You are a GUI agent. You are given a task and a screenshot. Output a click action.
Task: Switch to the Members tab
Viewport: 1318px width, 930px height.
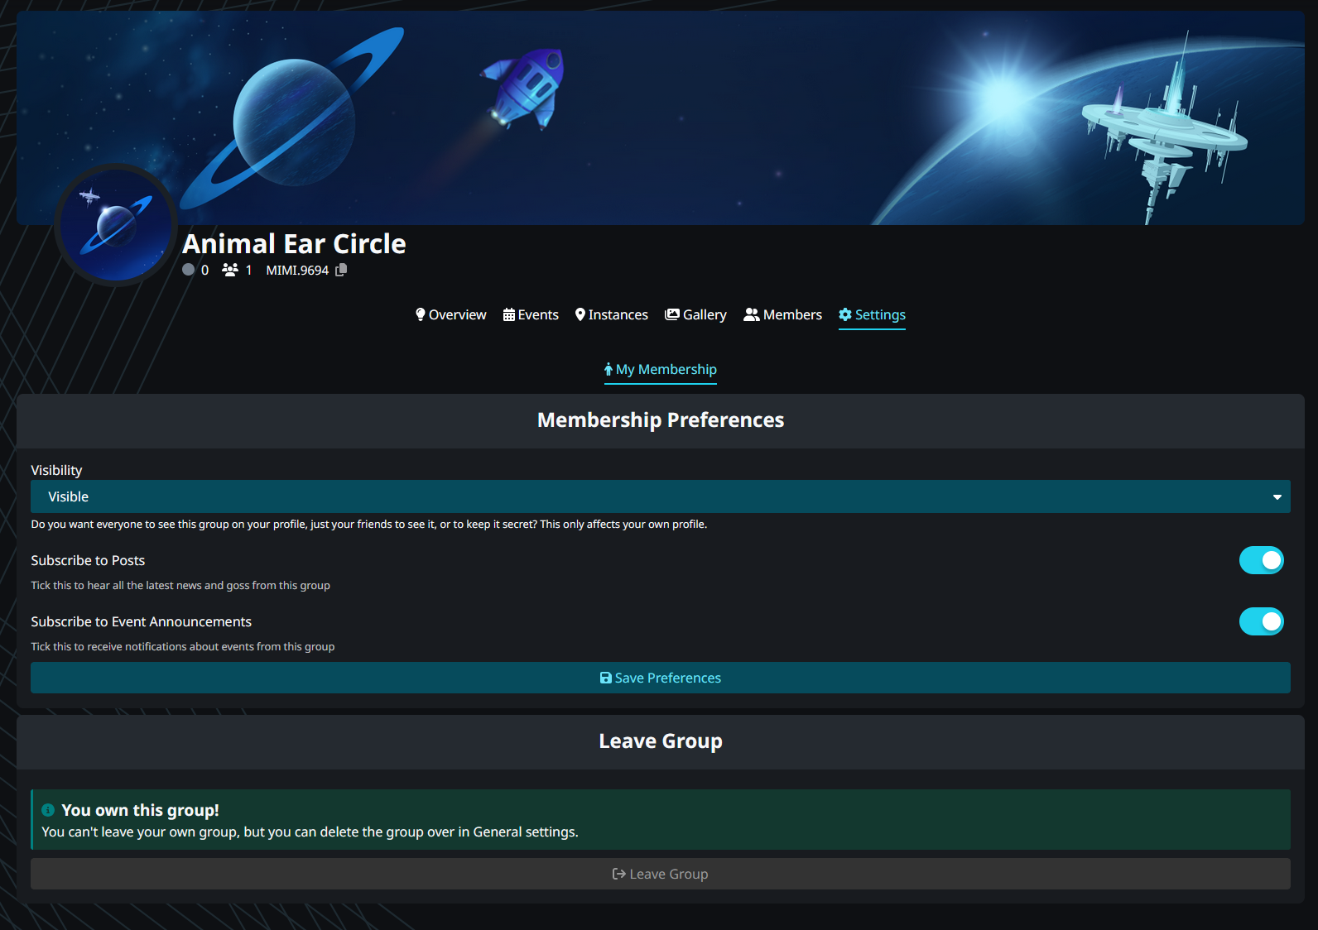(x=782, y=314)
